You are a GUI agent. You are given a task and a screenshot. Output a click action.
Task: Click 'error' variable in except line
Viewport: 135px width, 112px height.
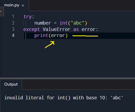tap(88, 29)
